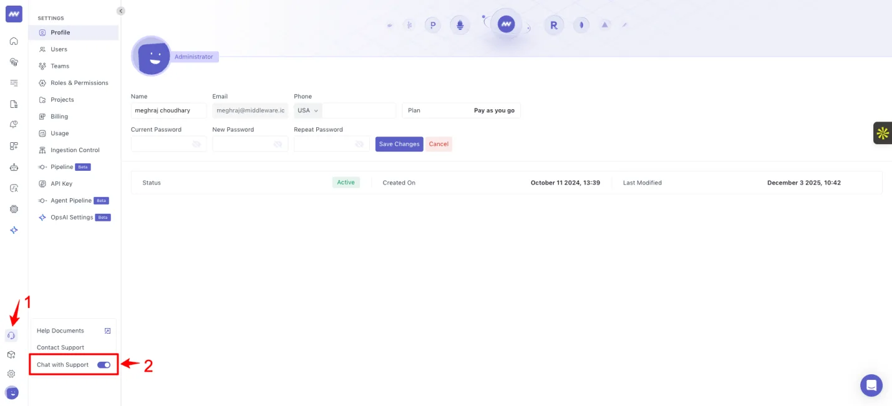Click the smiley avatar at the rail bottom

pos(12,393)
